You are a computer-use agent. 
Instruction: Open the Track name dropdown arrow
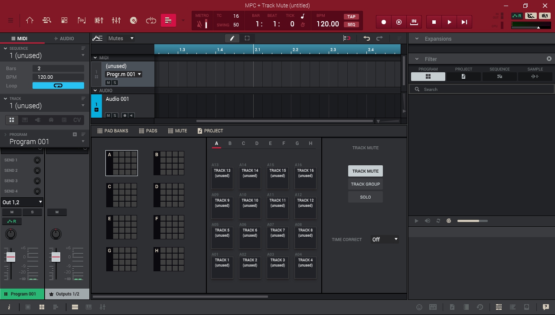pos(83,106)
